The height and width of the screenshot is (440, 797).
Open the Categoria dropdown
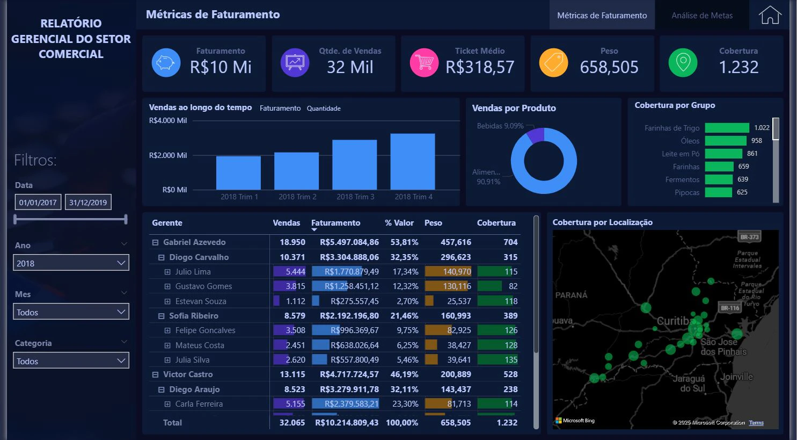[71, 360]
